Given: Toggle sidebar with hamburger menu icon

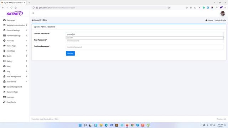Looking at the screenshot, I should tap(33, 14).
